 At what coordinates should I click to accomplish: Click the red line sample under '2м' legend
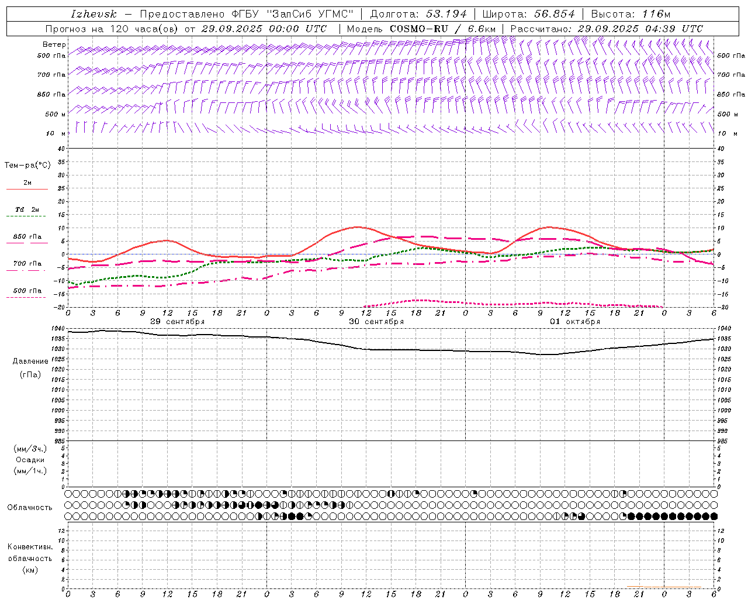pos(27,190)
